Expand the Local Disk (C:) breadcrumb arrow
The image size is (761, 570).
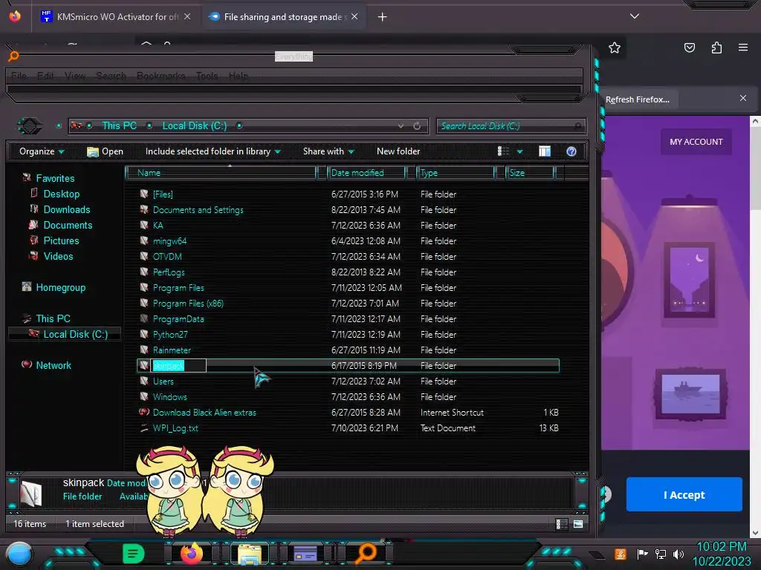(239, 125)
